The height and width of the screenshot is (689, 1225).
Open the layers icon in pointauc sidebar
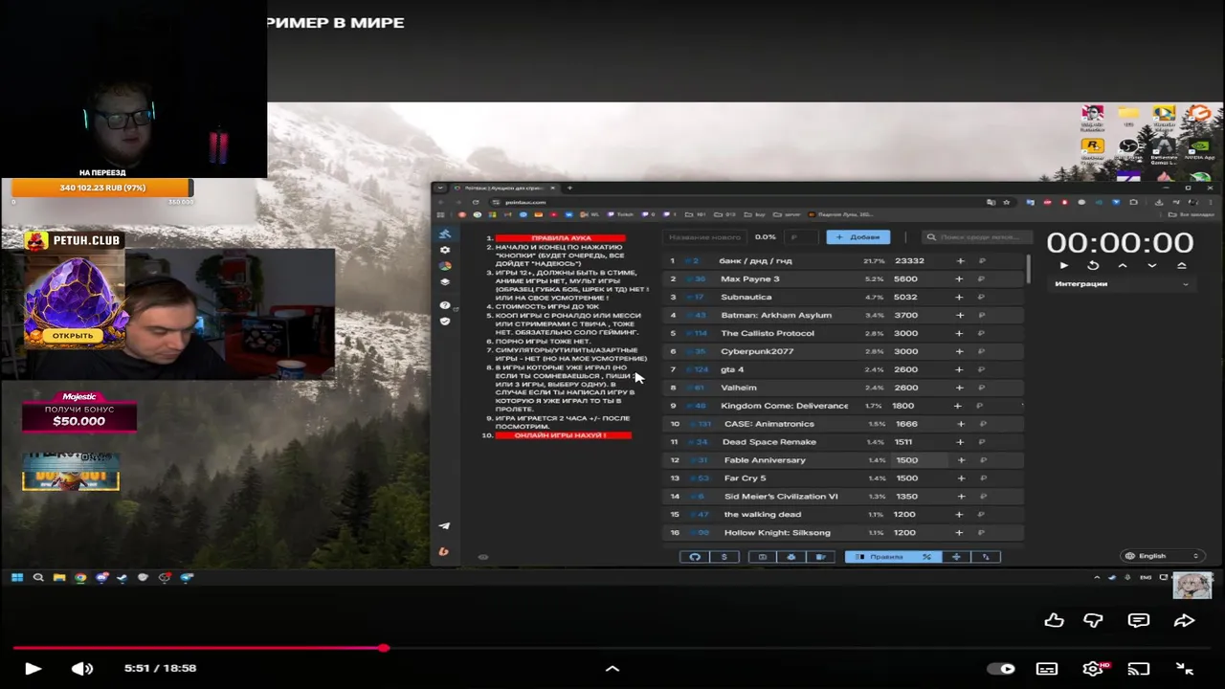[x=444, y=282]
